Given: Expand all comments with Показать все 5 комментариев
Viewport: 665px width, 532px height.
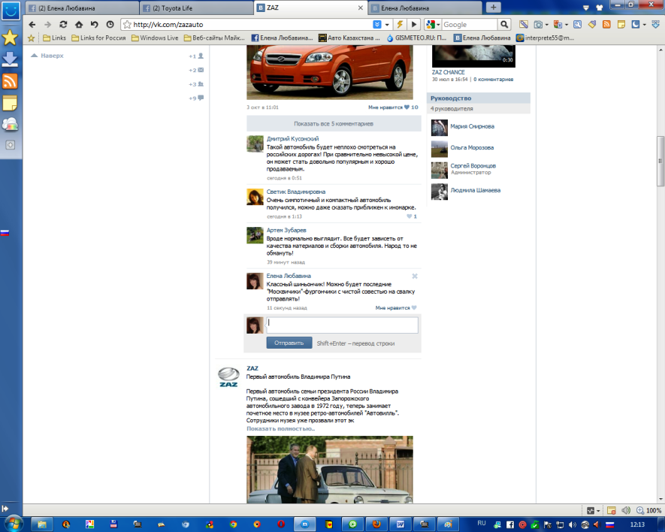Looking at the screenshot, I should click(x=333, y=123).
